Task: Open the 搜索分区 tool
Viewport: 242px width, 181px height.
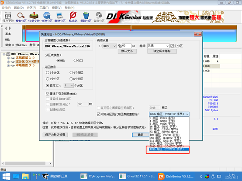Action: [21, 17]
